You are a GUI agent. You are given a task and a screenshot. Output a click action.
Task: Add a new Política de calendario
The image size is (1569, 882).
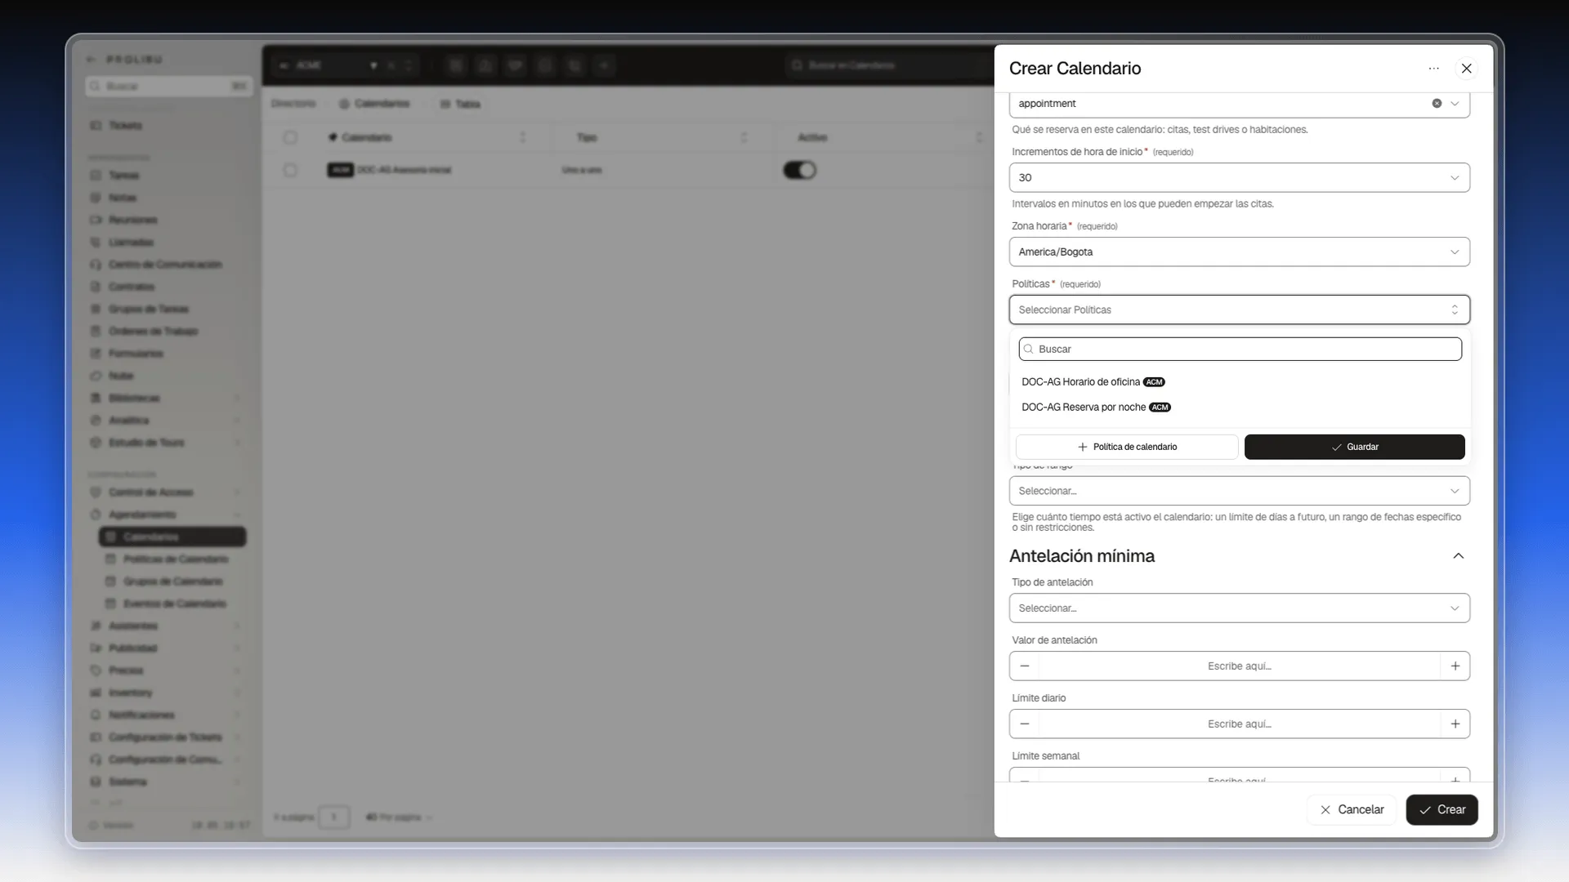click(x=1127, y=448)
